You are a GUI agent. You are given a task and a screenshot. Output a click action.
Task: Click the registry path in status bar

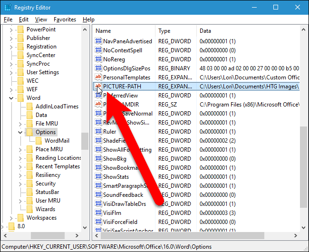106,247
